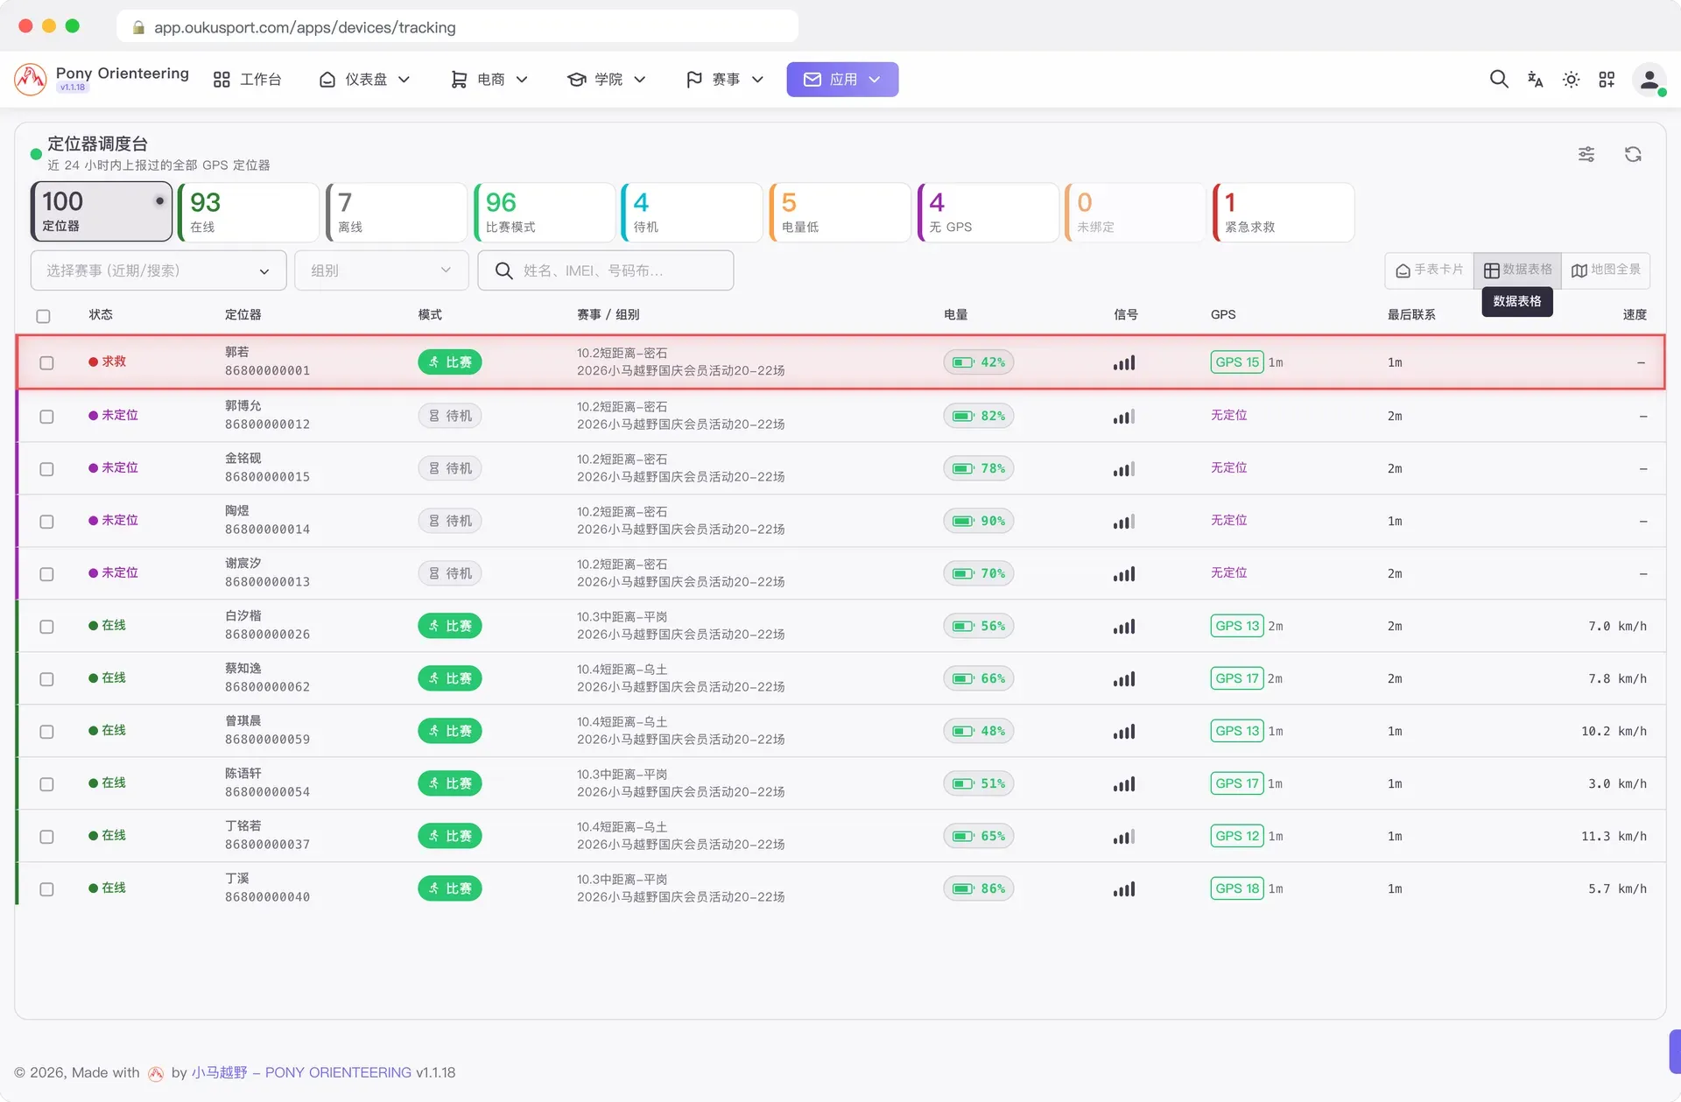Click the refresh icon for the dispatcher
Viewport: 1681px width, 1102px height.
[1633, 154]
